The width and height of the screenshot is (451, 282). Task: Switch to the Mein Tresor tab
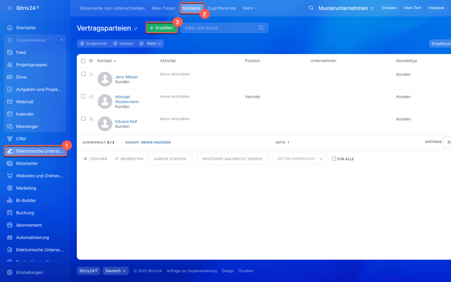(163, 8)
